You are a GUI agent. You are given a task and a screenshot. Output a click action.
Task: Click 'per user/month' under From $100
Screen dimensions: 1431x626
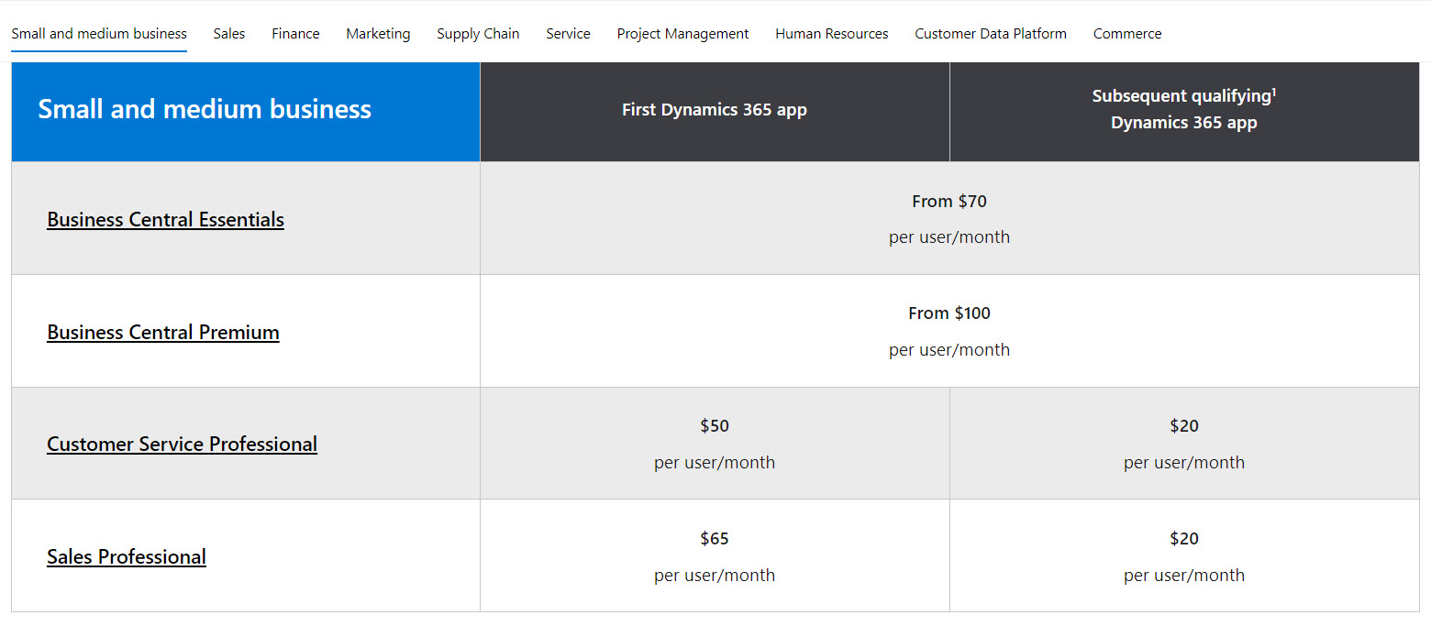(949, 350)
